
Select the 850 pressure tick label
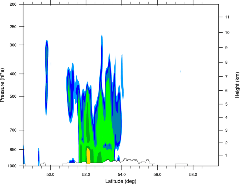click(13, 150)
